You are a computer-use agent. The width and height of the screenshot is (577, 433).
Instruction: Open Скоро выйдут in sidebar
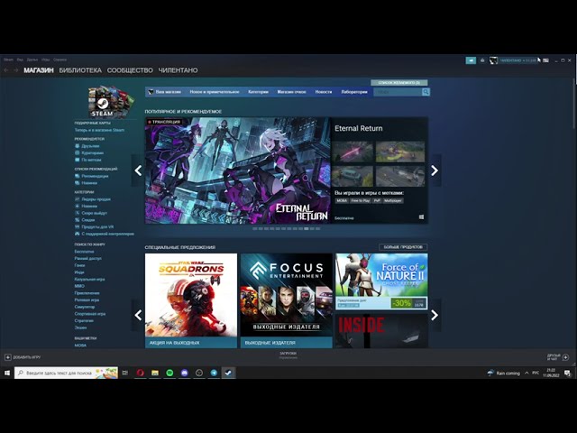[94, 213]
